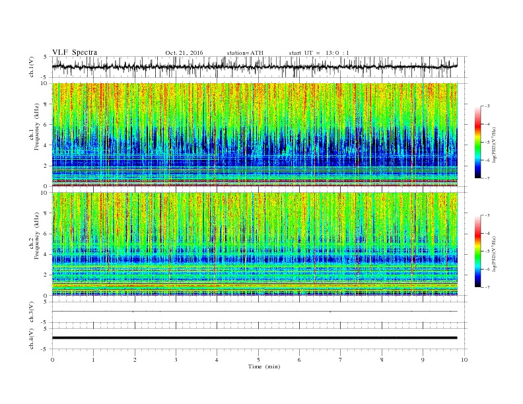Click the ch.1 colorbar "log(PSD)(V²/Hz)" label
523x404 pixels.
pyautogui.click(x=495, y=145)
